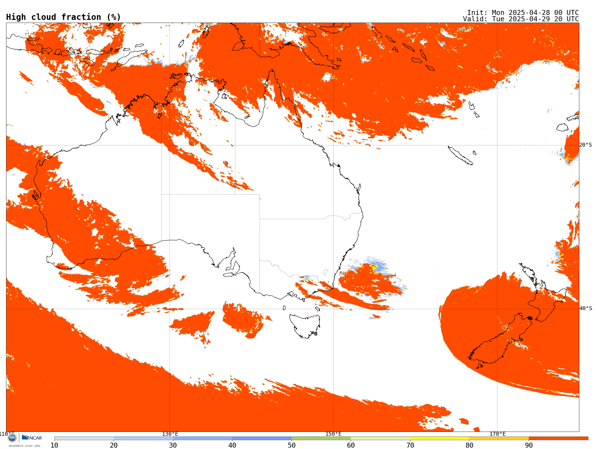Click the colorbar tick label 60
The width and height of the screenshot is (597, 449).
(351, 445)
